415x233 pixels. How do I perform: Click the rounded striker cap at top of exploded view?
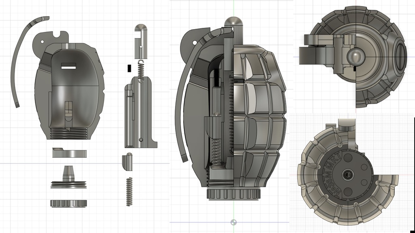pos(140,28)
